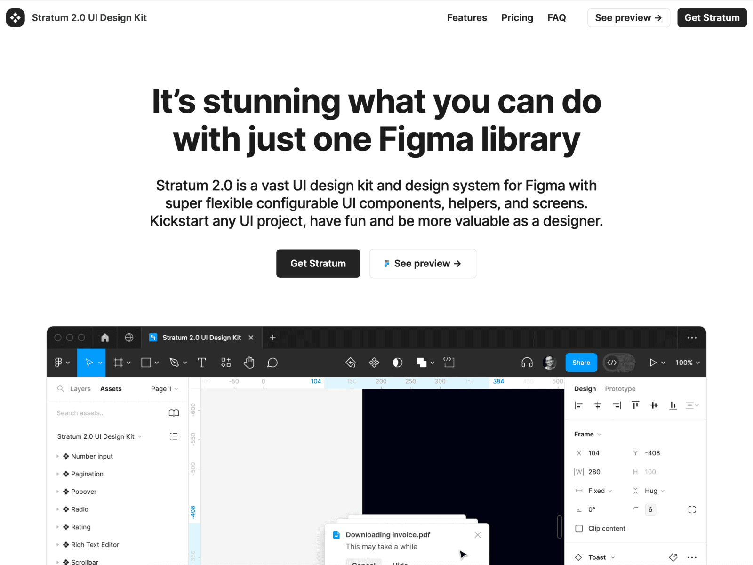
Task: Select the Text tool
Action: click(x=202, y=363)
